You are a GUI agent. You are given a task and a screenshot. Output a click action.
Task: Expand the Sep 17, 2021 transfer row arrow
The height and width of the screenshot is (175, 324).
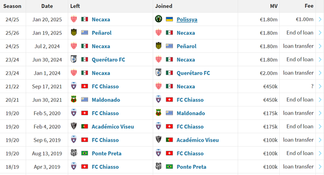tap(320, 87)
